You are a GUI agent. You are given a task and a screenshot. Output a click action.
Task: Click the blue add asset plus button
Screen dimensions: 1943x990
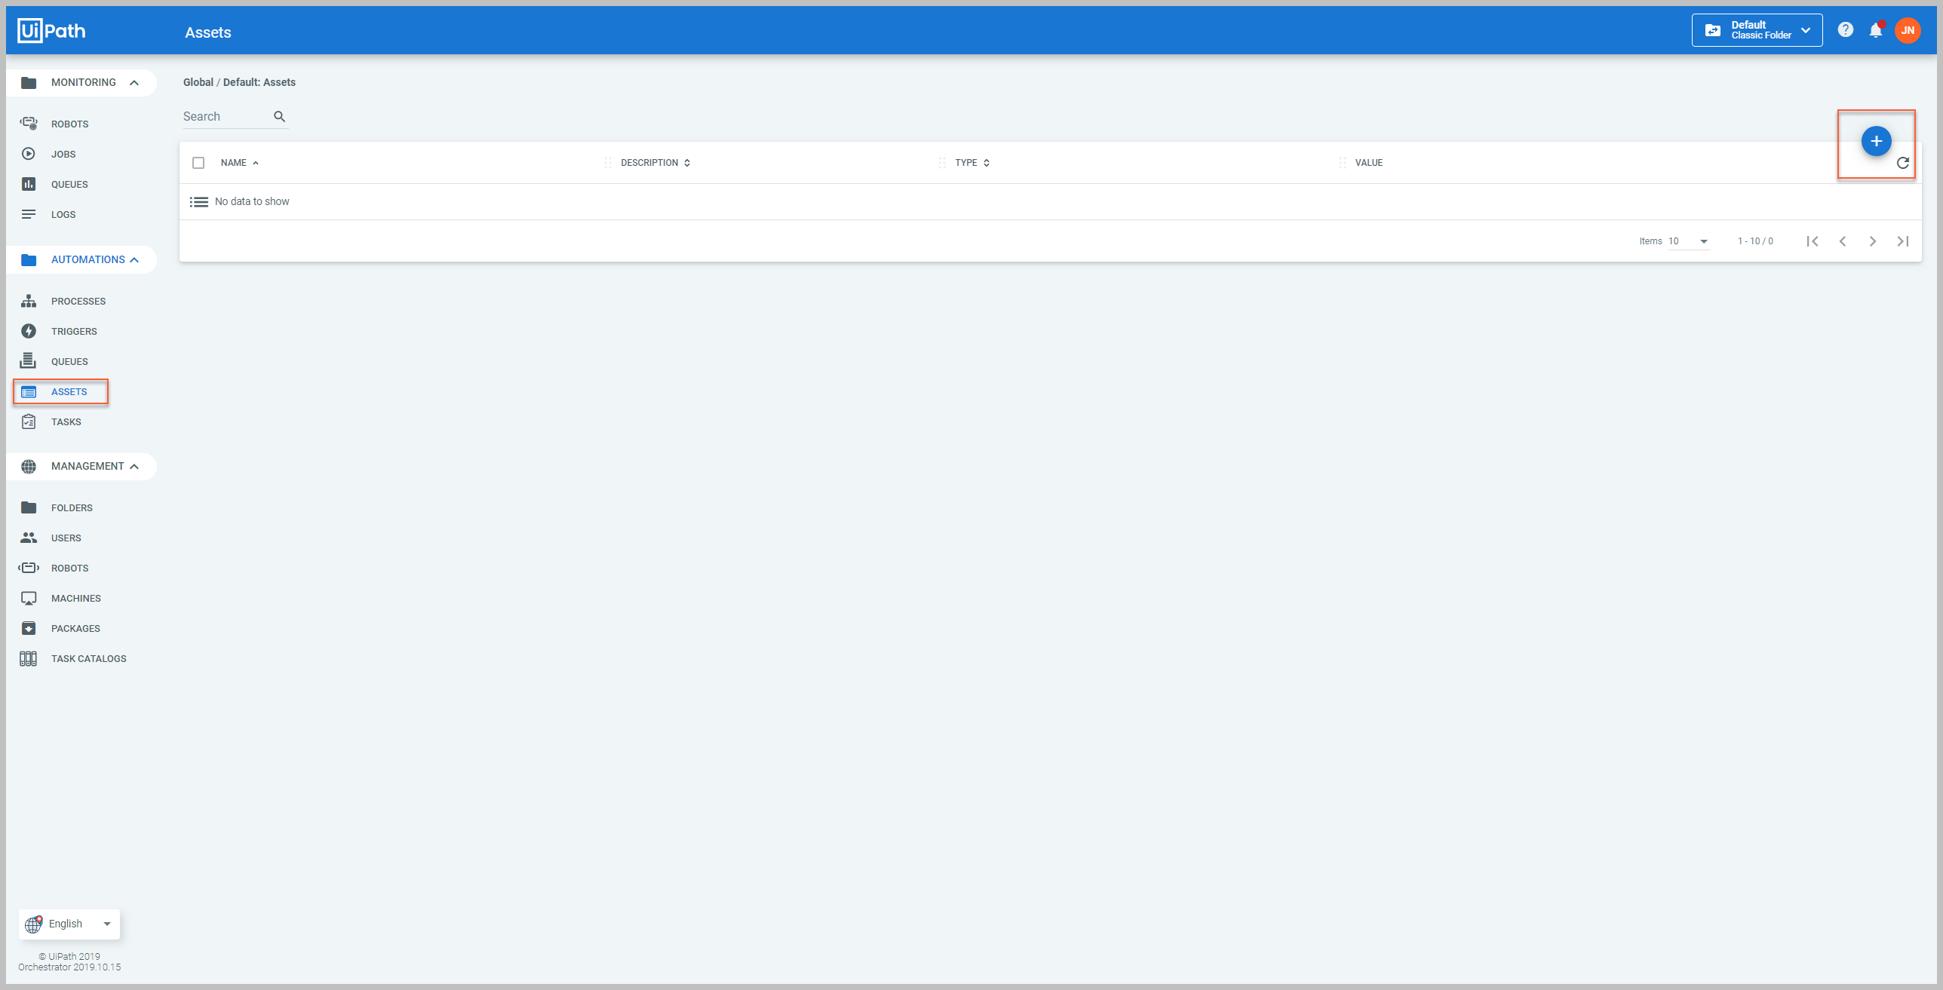tap(1876, 141)
